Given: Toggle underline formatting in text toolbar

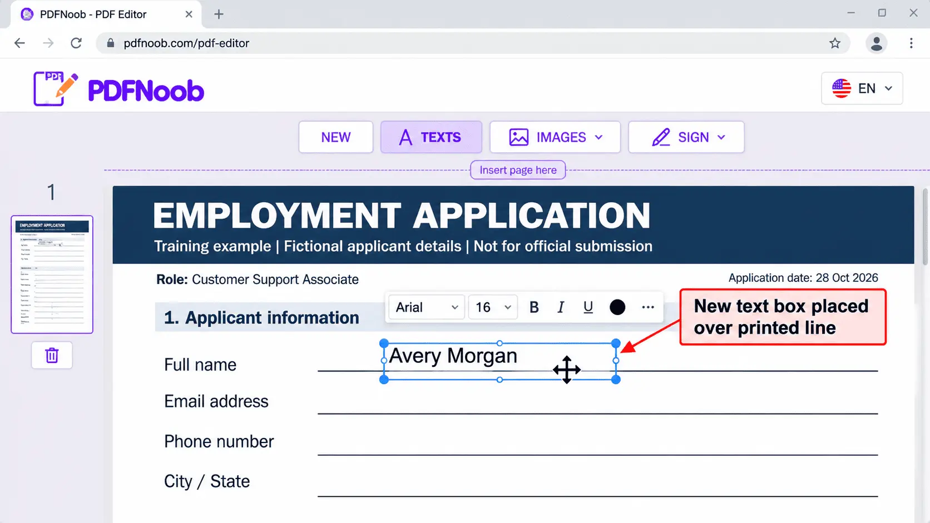Looking at the screenshot, I should (588, 307).
